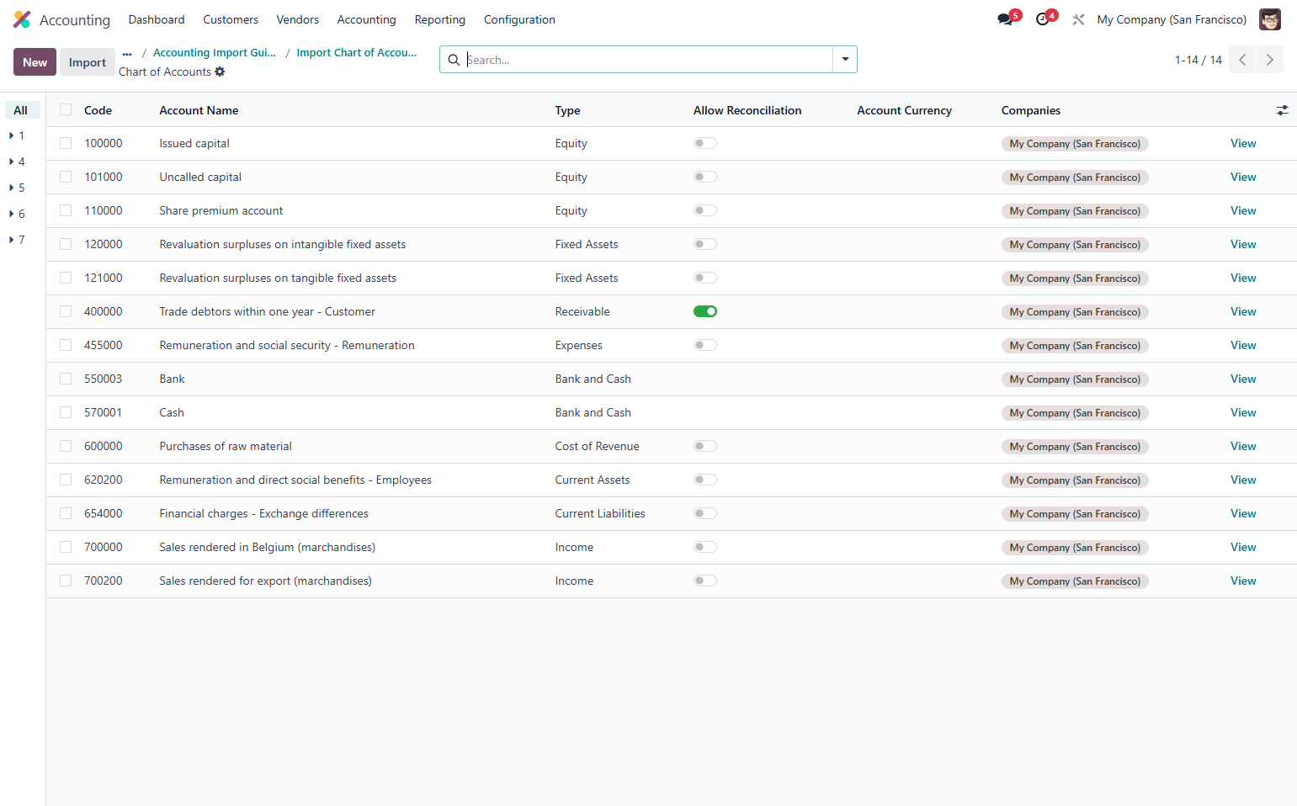View the Cash account 570001

(x=1243, y=412)
